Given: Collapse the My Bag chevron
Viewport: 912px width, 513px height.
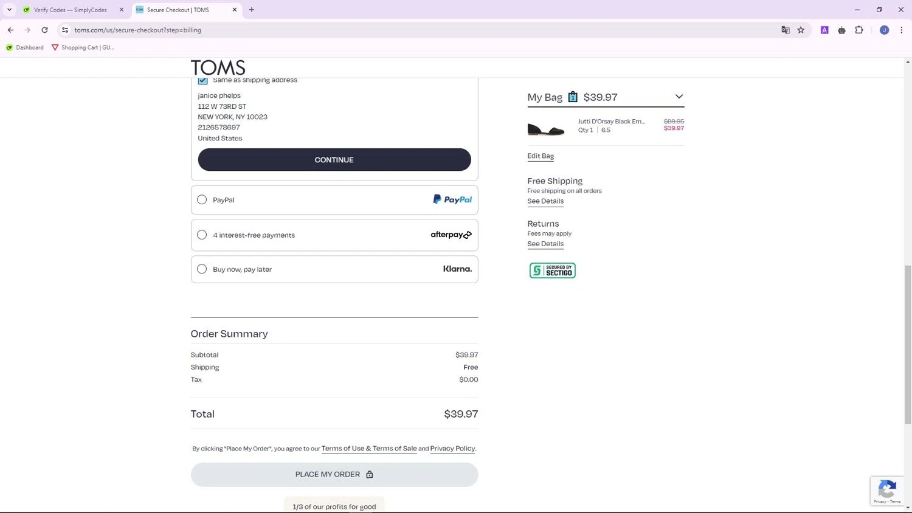Looking at the screenshot, I should coord(679,97).
